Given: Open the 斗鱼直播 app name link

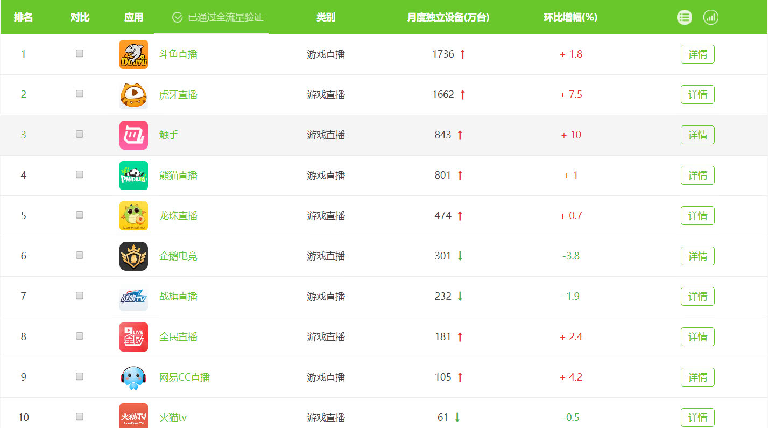Looking at the screenshot, I should coord(178,54).
